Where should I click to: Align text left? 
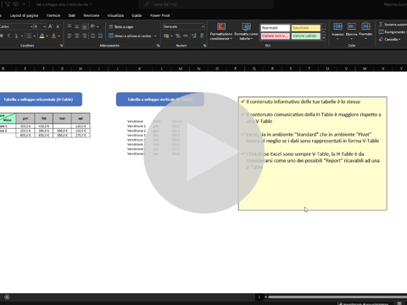click(70, 36)
